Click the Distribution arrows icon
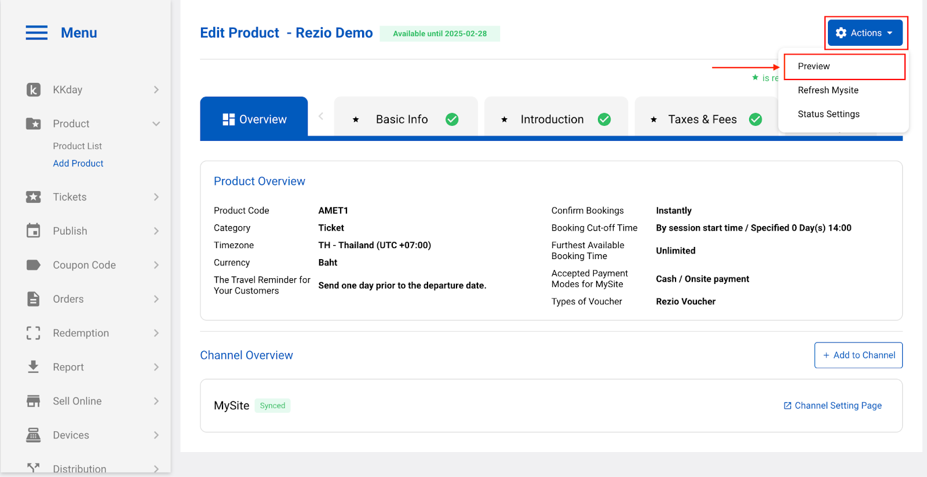927x477 pixels. (34, 467)
